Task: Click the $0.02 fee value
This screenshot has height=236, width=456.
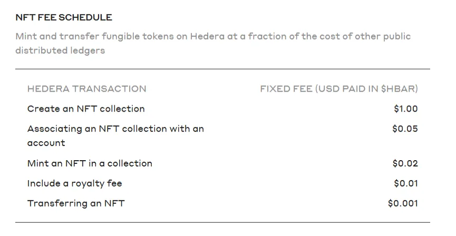Action: click(405, 163)
